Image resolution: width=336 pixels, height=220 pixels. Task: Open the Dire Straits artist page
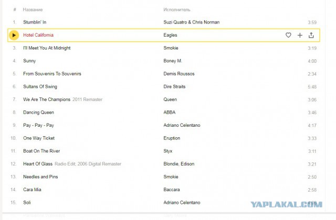(174, 86)
